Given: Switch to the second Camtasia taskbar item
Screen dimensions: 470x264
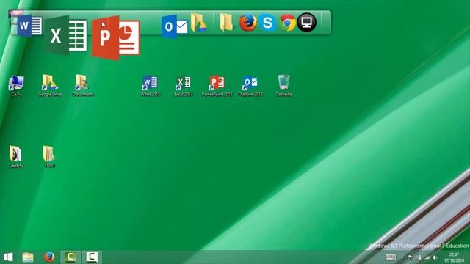Looking at the screenshot, I should click(92, 257).
